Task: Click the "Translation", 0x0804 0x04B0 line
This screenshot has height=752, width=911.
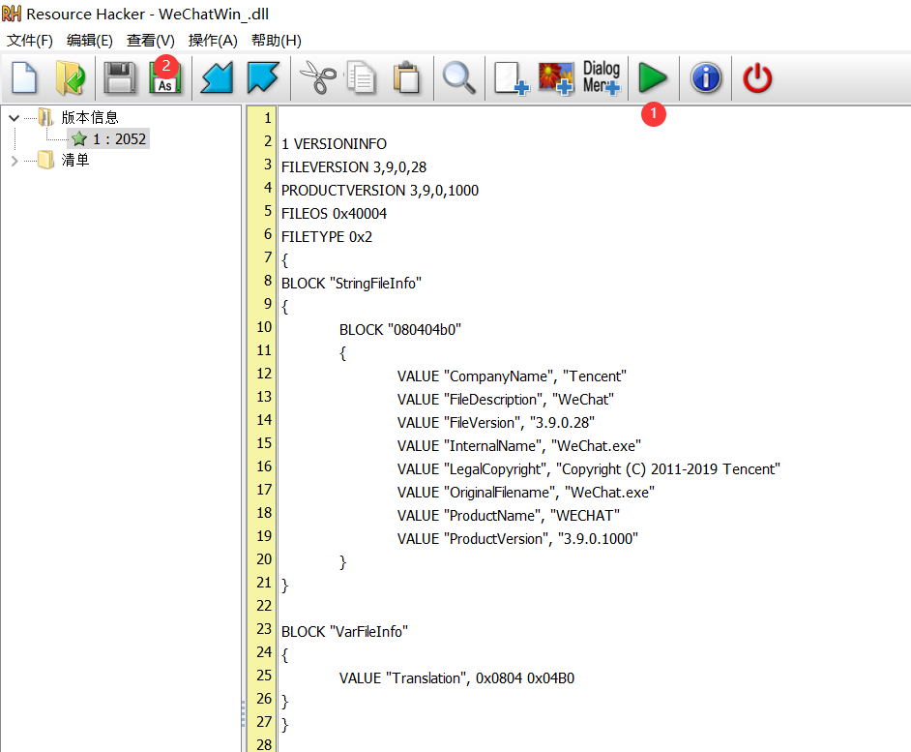Action: pos(456,678)
